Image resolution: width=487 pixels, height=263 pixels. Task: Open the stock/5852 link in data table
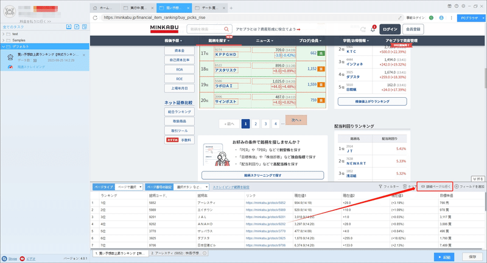(265, 203)
